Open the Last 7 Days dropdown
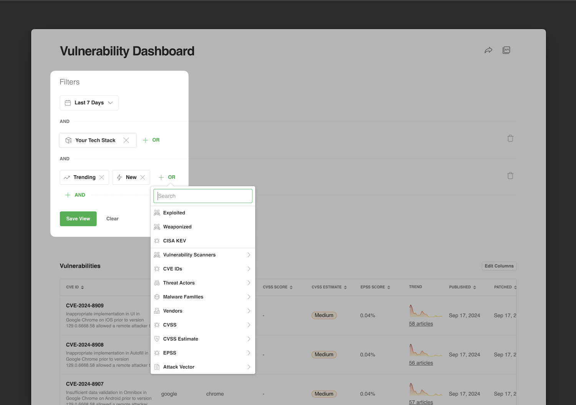 [x=89, y=102]
